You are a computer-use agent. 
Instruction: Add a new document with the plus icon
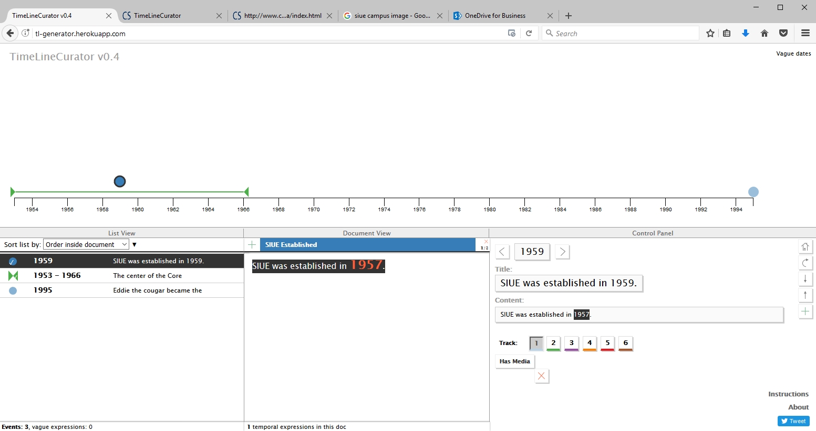tap(252, 245)
